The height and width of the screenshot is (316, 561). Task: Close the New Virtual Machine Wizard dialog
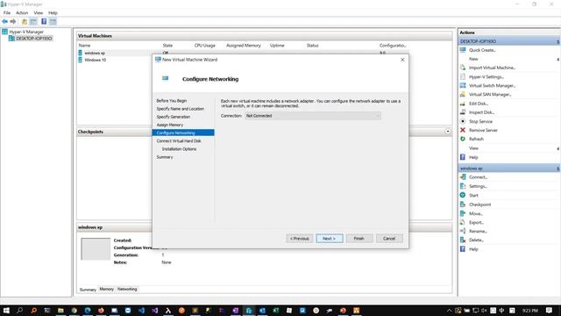402,60
